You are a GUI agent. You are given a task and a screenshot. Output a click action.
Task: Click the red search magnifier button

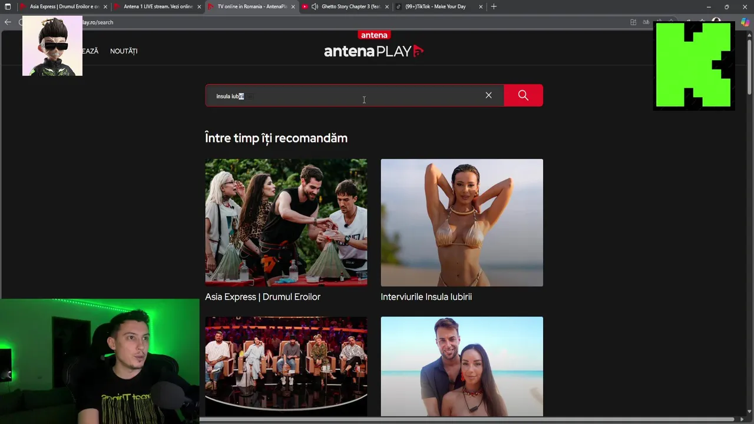pyautogui.click(x=523, y=95)
